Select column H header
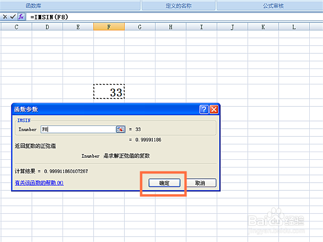 (x=170, y=27)
